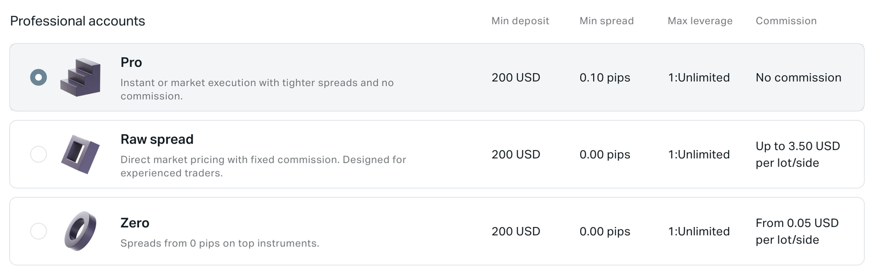874x275 pixels.
Task: Click the Zero account title
Action: pos(135,223)
